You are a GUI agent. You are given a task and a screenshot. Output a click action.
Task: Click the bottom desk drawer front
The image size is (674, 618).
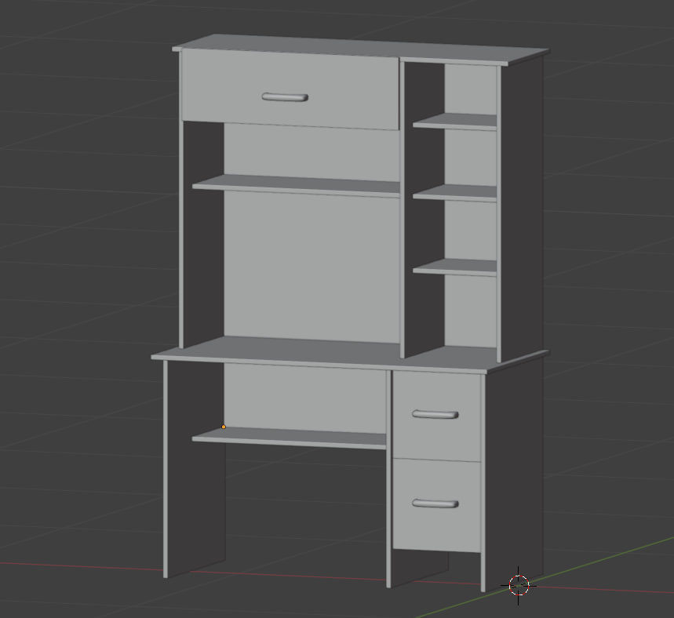437,505
